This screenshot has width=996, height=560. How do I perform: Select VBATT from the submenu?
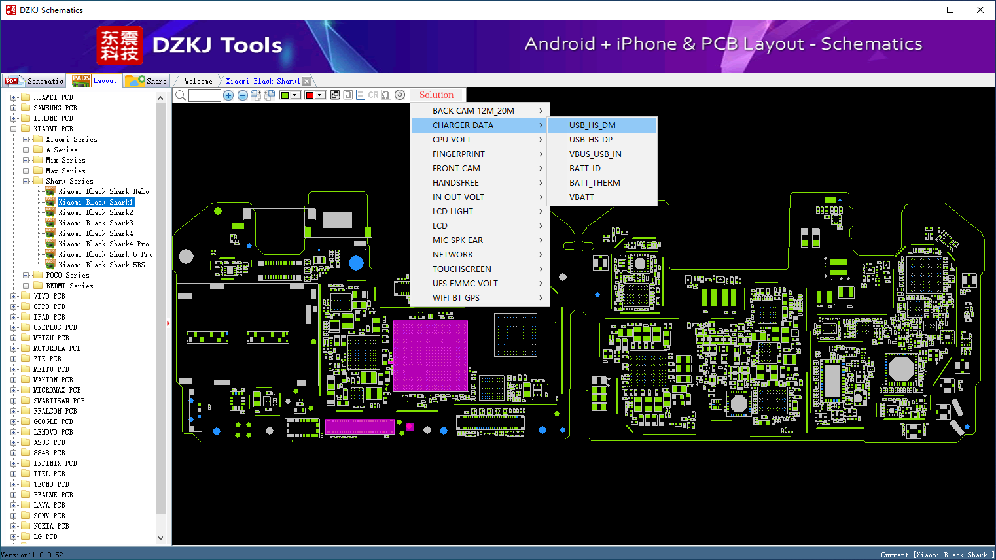click(602, 197)
